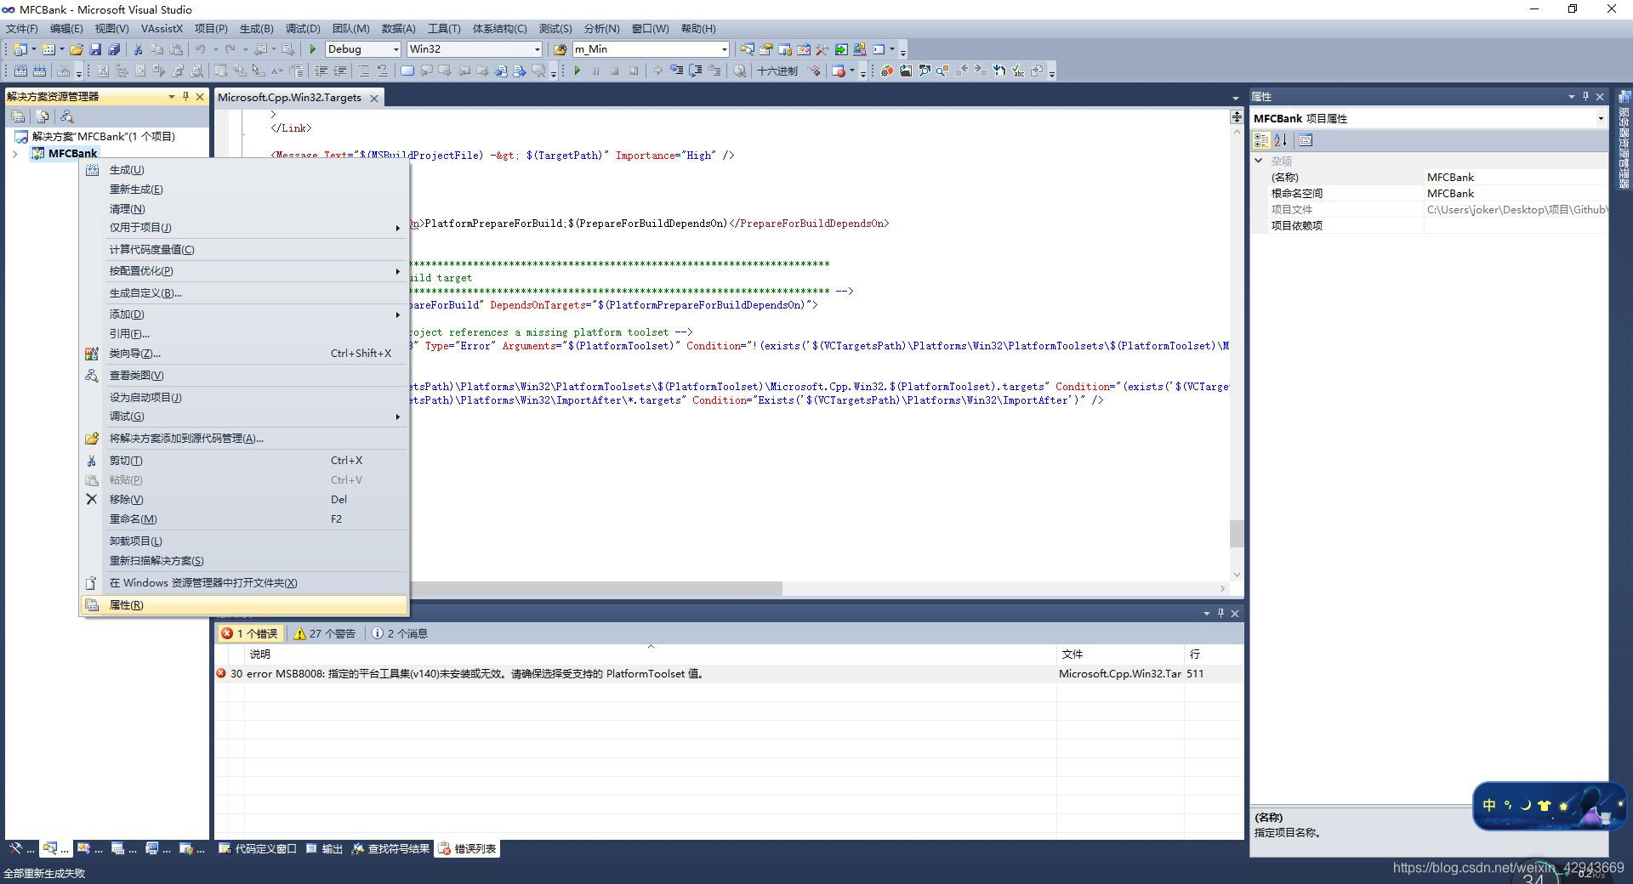Click the editor vertical scrollbar thumb
Image resolution: width=1633 pixels, height=884 pixels.
click(x=1236, y=534)
